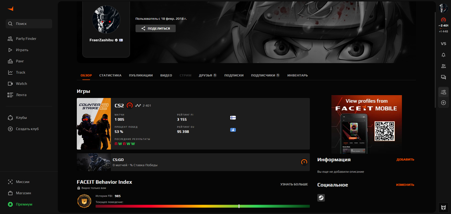This screenshot has width=451, height=214.
Task: Click Изменить next to Социальное
Action: pyautogui.click(x=405, y=185)
